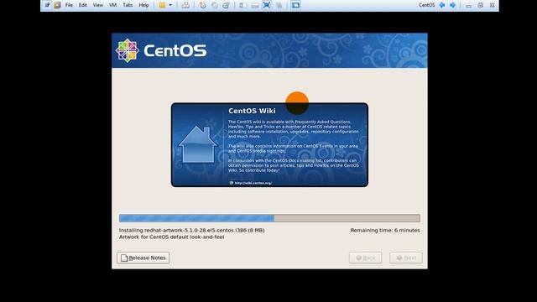Click 'Artwork for CentOS default look-and-feel' text

click(x=171, y=237)
